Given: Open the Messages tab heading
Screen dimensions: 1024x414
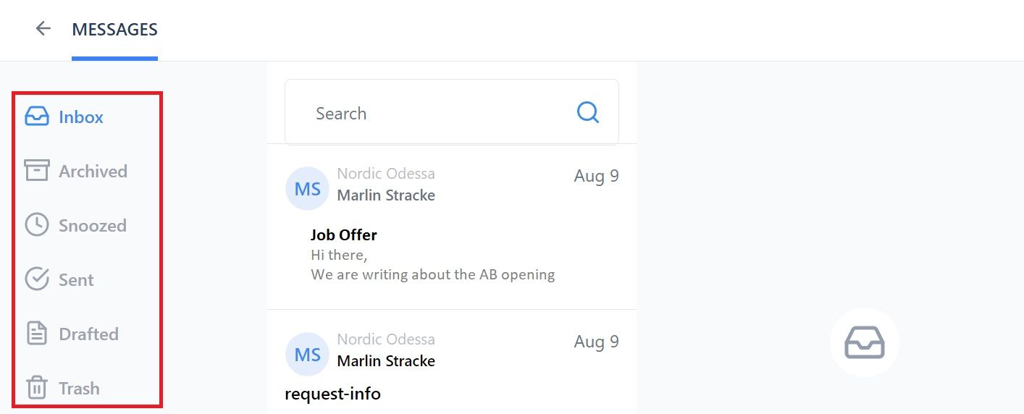Looking at the screenshot, I should [x=114, y=30].
